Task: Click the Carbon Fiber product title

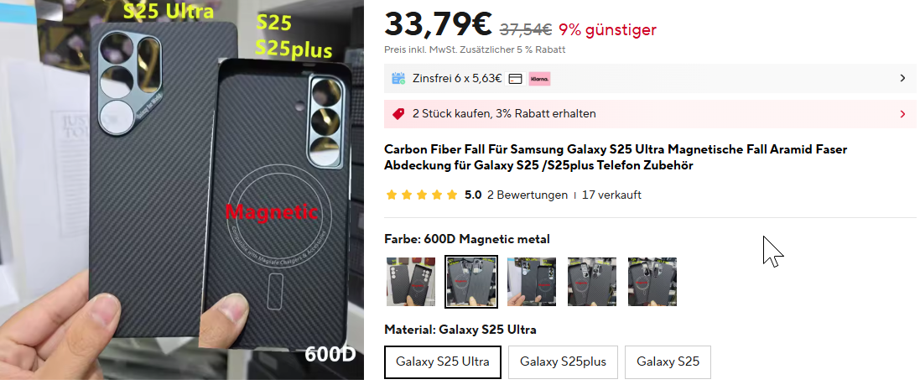Action: (616, 157)
